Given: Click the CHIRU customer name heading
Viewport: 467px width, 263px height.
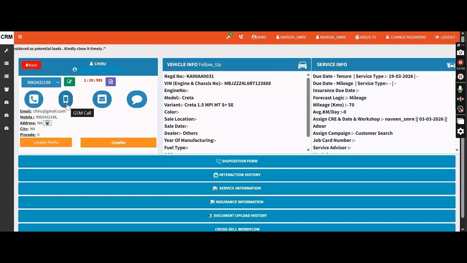Looking at the screenshot, I should point(98,64).
